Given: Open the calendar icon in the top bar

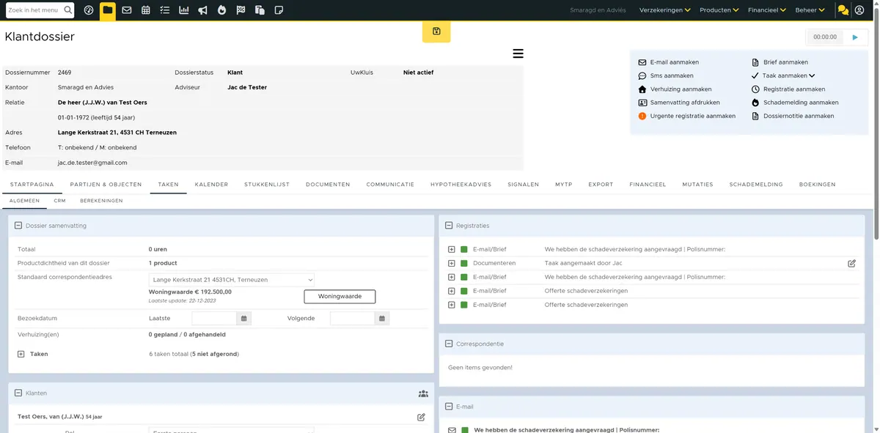Looking at the screenshot, I should (146, 10).
